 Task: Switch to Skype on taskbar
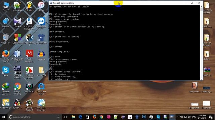click(158, 117)
